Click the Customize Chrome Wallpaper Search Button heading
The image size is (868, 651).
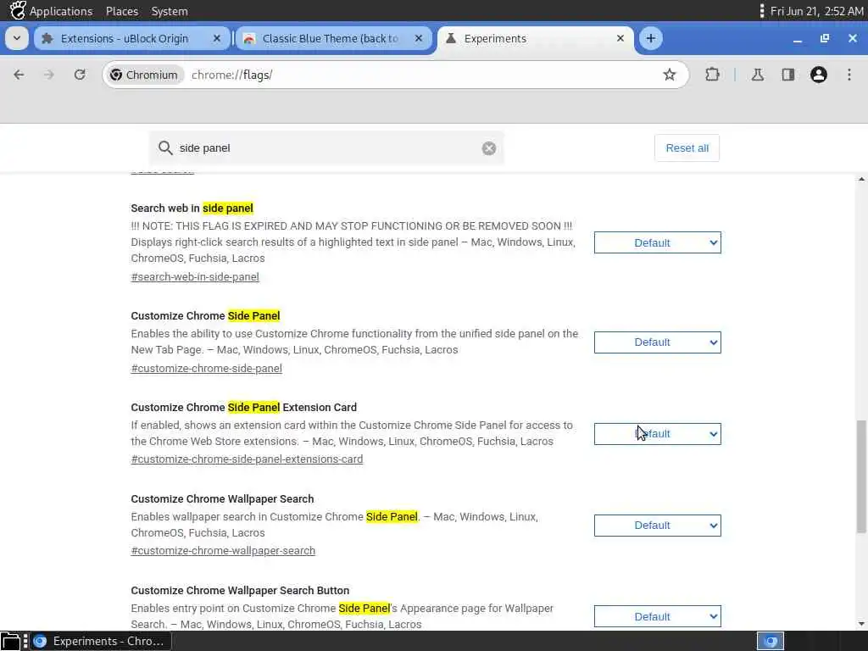click(240, 590)
